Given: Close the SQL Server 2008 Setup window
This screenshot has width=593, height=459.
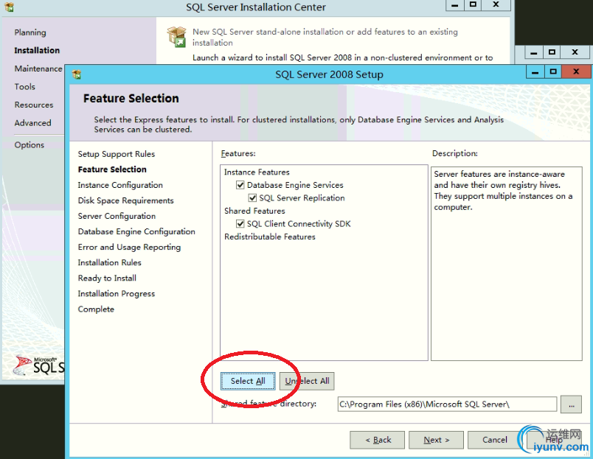Looking at the screenshot, I should [x=576, y=71].
